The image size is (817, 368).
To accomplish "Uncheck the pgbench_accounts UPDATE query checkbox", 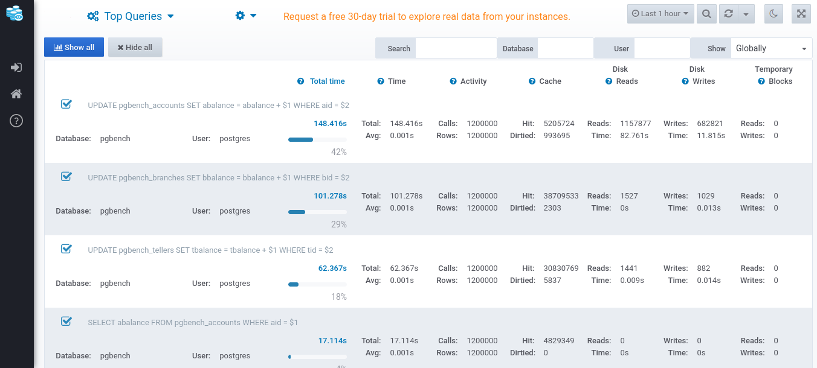I will 66,104.
